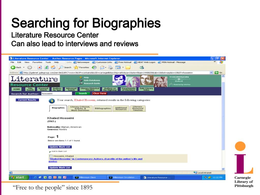Click the green Search button
This screenshot has width=260, height=195.
pyautogui.click(x=83, y=93)
